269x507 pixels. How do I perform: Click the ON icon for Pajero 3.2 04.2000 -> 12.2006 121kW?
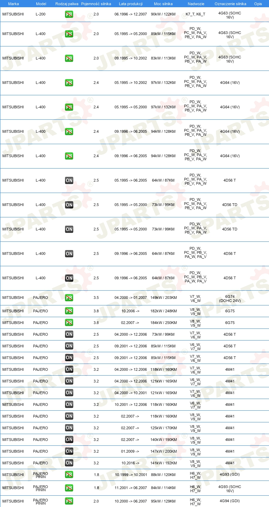click(69, 381)
